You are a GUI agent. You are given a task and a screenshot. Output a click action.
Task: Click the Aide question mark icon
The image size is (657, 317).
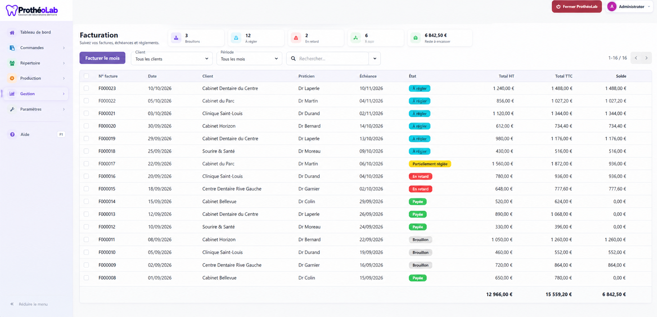[12, 134]
